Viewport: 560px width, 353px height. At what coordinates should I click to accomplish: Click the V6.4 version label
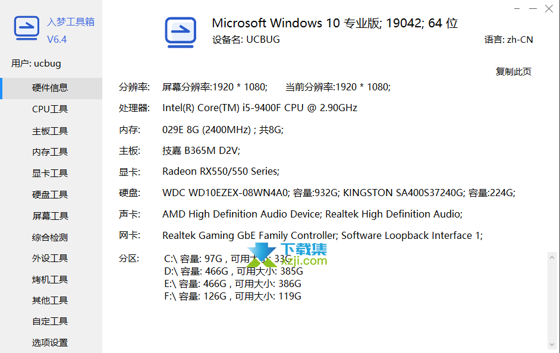point(57,39)
